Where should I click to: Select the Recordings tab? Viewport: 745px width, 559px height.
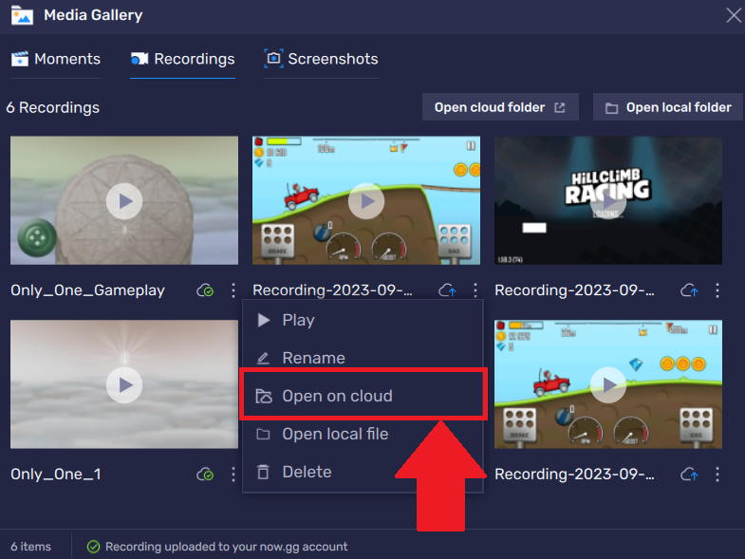183,59
